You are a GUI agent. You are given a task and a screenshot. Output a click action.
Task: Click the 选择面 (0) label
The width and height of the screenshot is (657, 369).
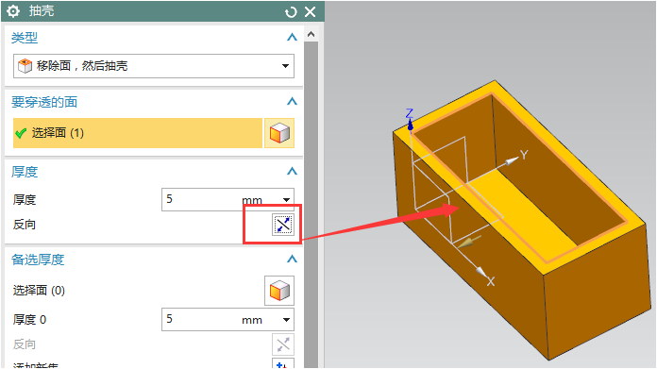(39, 291)
